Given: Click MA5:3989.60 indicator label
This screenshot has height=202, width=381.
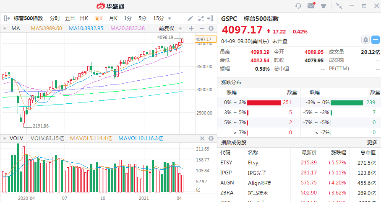Looking at the screenshot, I should click(x=46, y=28).
